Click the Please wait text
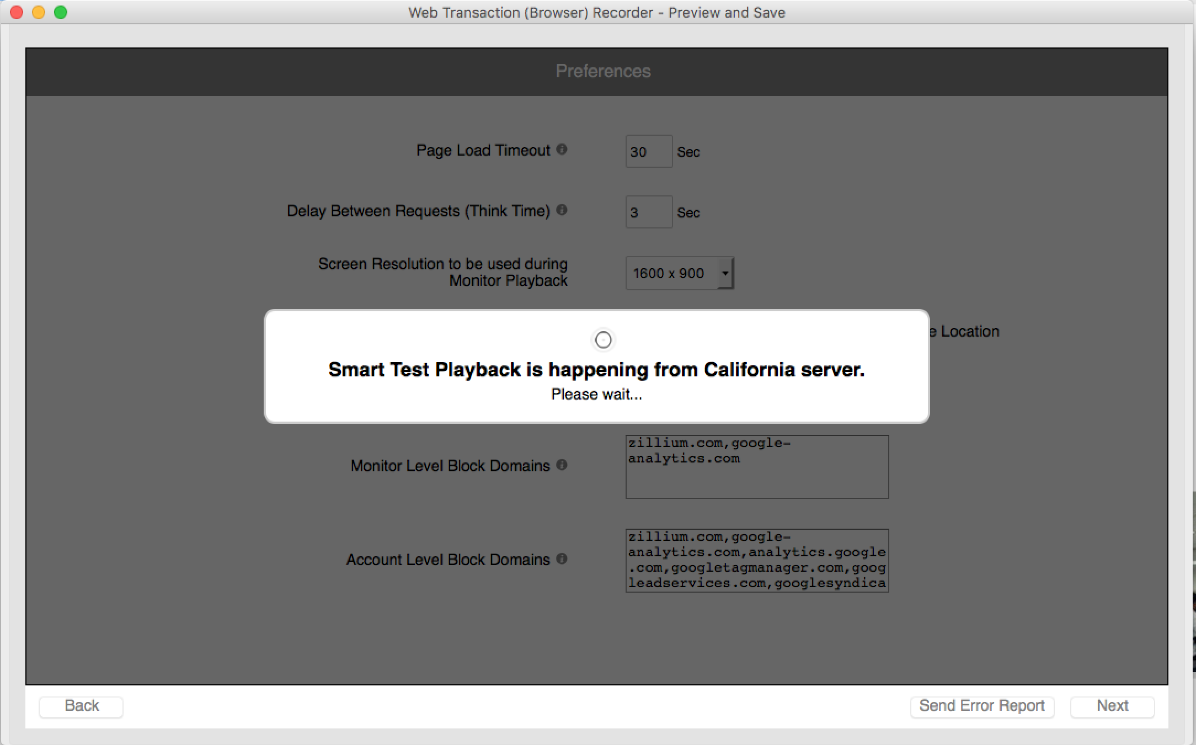 (596, 395)
